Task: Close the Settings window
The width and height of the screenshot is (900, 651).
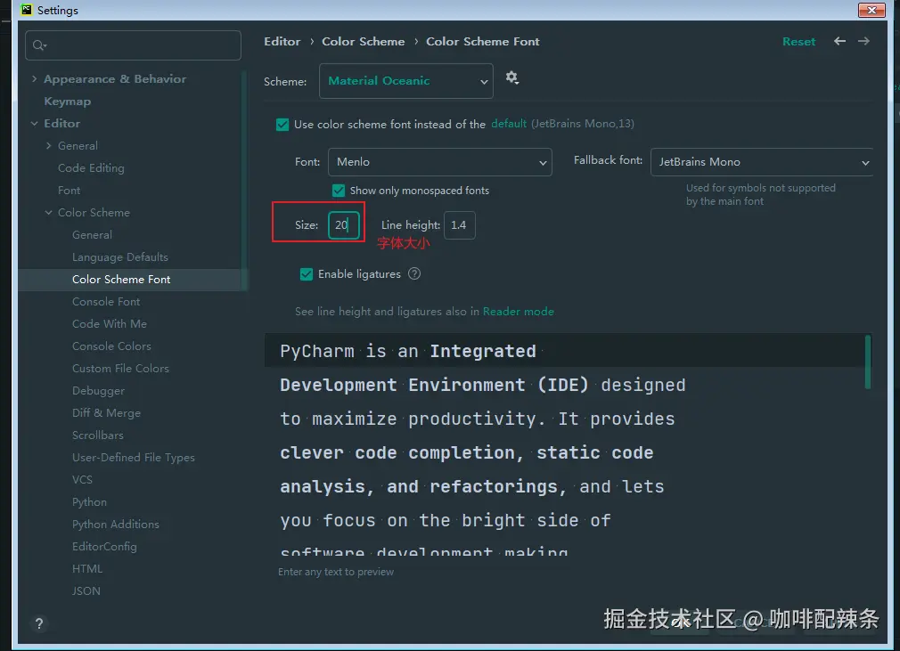Action: [871, 11]
